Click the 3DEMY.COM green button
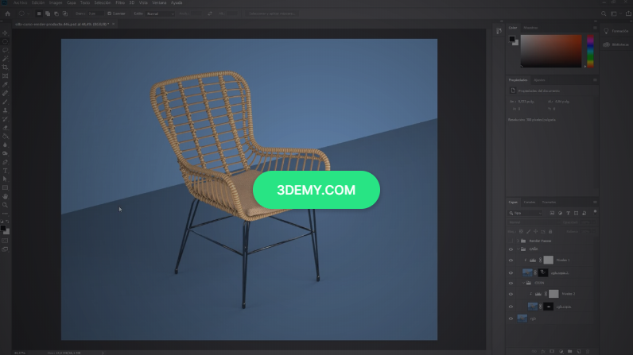The width and height of the screenshot is (633, 355). (316, 190)
